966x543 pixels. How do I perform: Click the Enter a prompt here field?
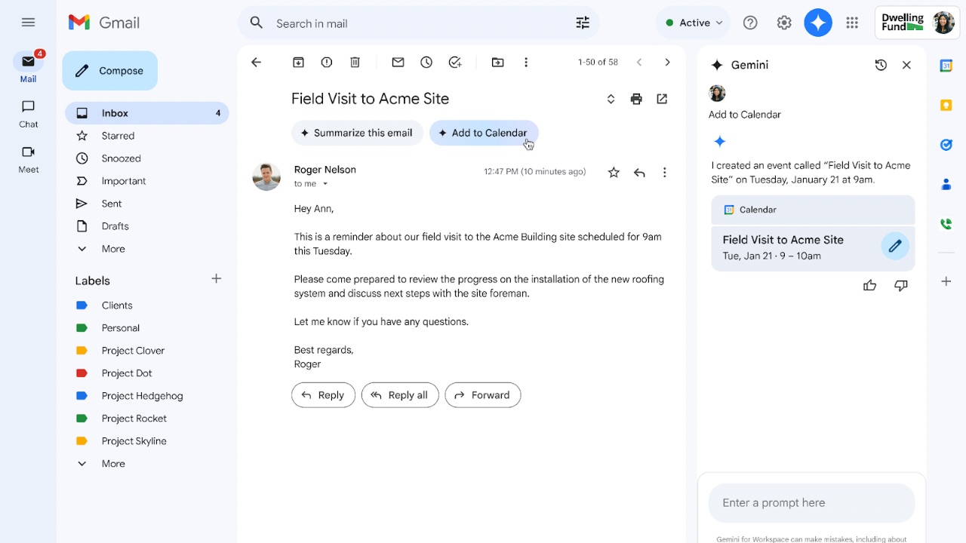pos(812,503)
